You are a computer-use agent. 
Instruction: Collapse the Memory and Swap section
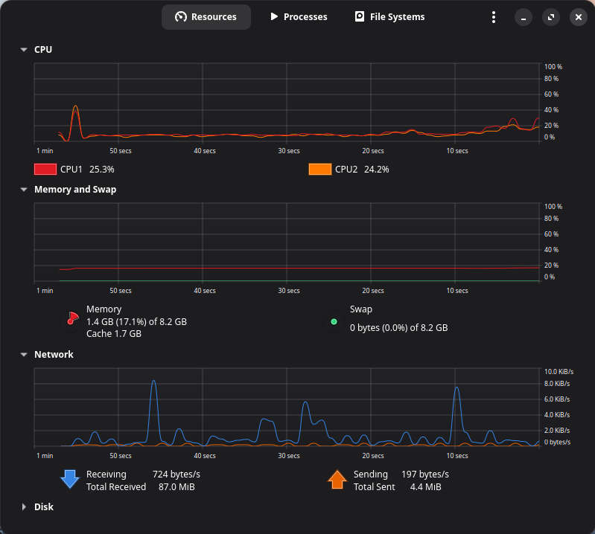coord(24,190)
